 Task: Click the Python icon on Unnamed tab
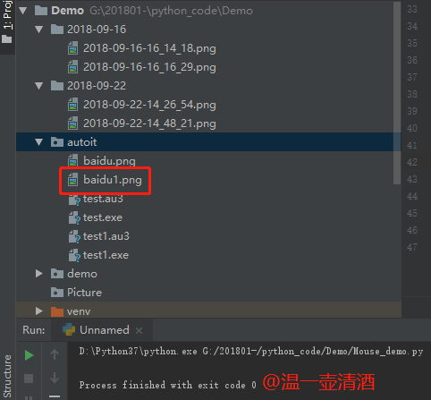(x=69, y=330)
